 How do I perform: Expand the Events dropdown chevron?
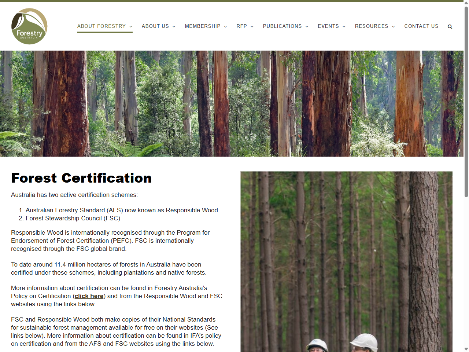(344, 26)
